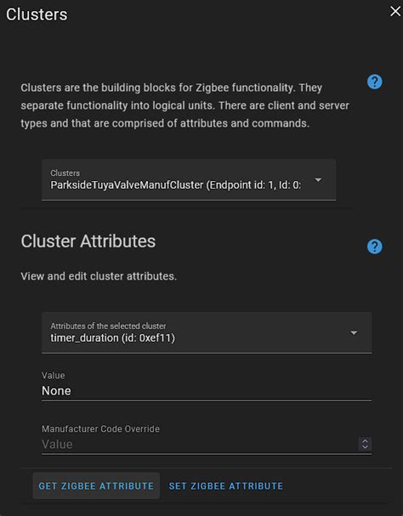Click the 'Manufacturer Code Override' label
Image resolution: width=403 pixels, height=516 pixels.
(100, 428)
